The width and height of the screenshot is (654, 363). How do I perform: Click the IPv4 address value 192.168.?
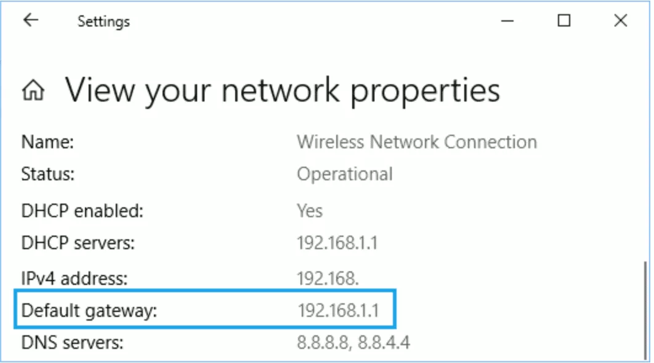[x=328, y=278]
